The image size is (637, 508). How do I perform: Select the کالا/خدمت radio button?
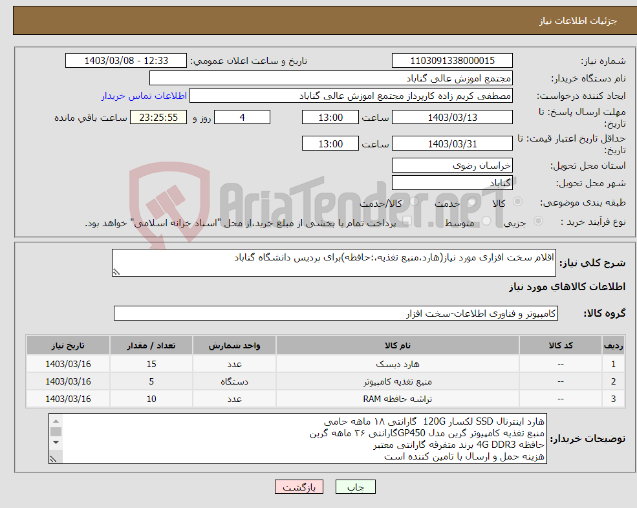point(414,202)
